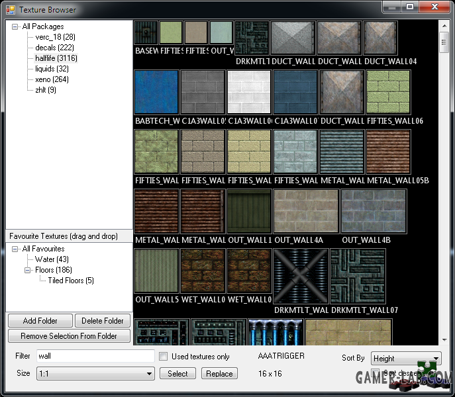Viewport: 455px width, 397px height.
Task: Select the Water (43) favourites folder
Action: 52,259
